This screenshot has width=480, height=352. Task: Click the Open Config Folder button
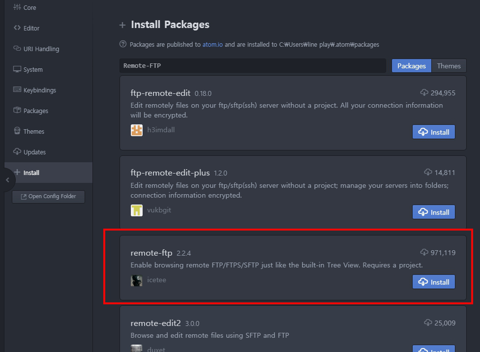tap(48, 197)
